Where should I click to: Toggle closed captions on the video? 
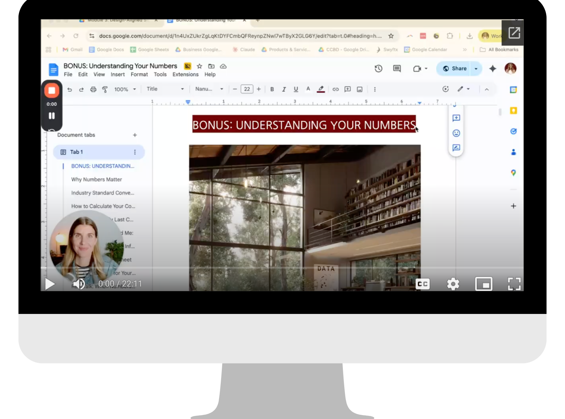pos(423,284)
